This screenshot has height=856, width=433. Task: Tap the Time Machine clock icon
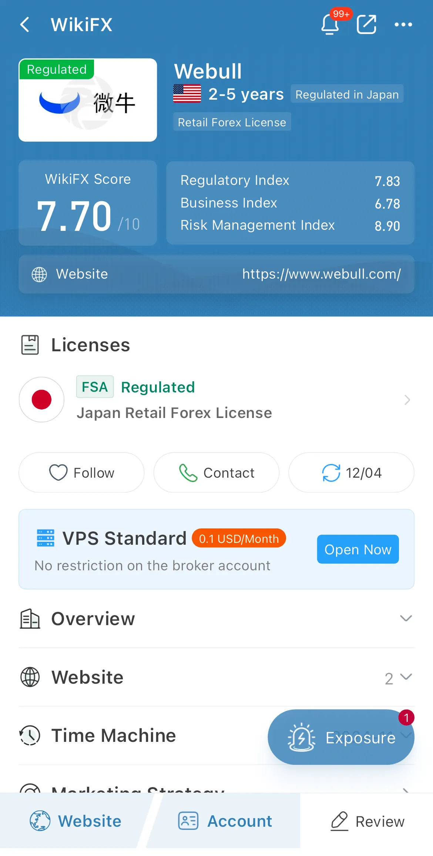coord(30,736)
